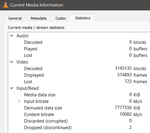Select the Video Lost frames row
Image resolution: width=150 pixels, height=133 pixels.
[x=79, y=82]
